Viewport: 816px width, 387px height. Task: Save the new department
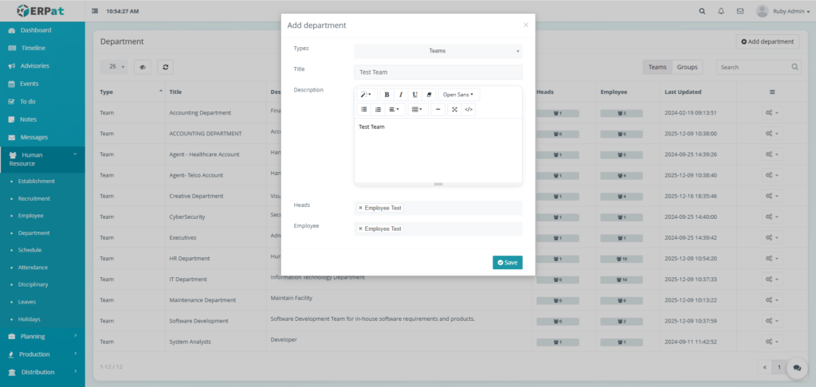[x=508, y=263]
